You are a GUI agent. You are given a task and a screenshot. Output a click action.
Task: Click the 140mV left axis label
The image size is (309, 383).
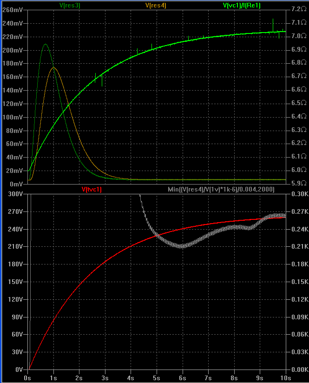(13, 90)
